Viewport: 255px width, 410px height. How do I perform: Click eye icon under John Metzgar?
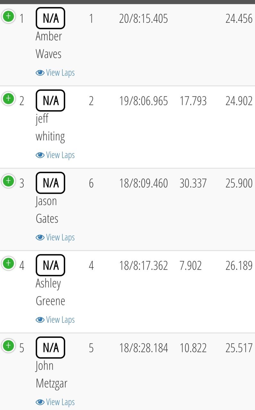coord(40,402)
